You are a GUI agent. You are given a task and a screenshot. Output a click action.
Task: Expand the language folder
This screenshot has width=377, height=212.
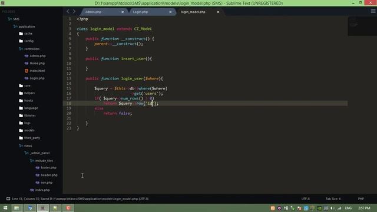pos(31,108)
